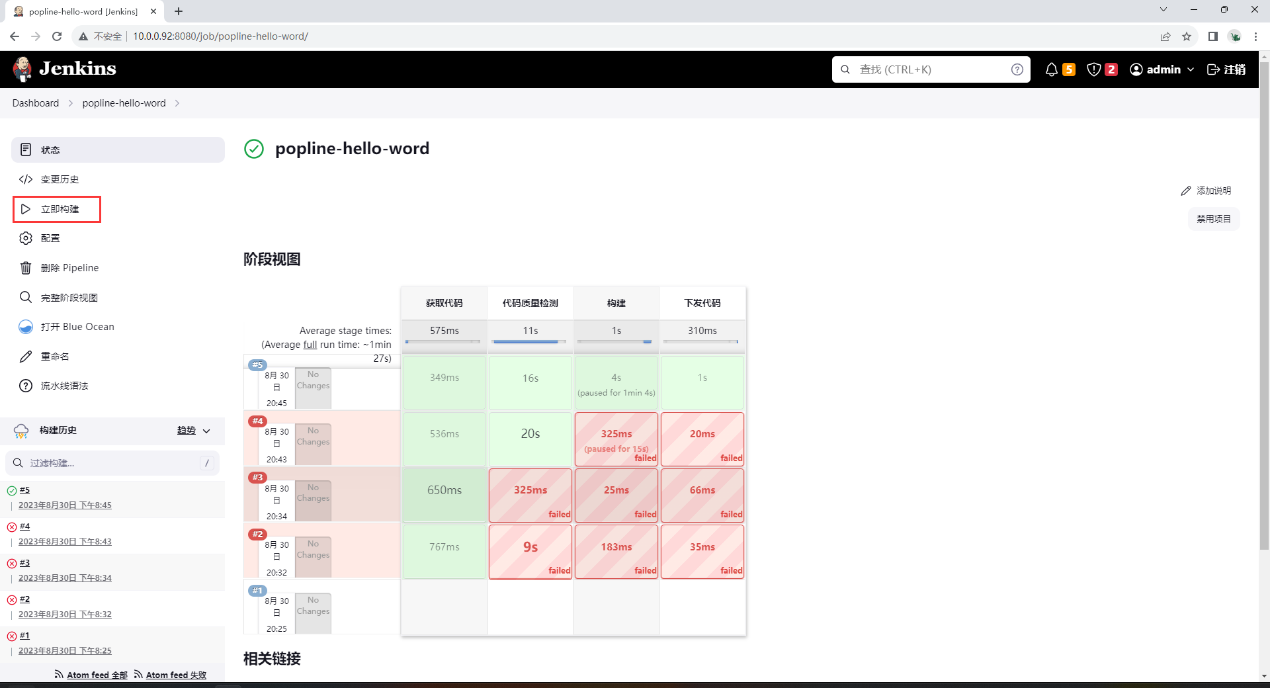Click the 获取代码 average stage time bar
Screen dimensions: 1270x688
tap(443, 342)
